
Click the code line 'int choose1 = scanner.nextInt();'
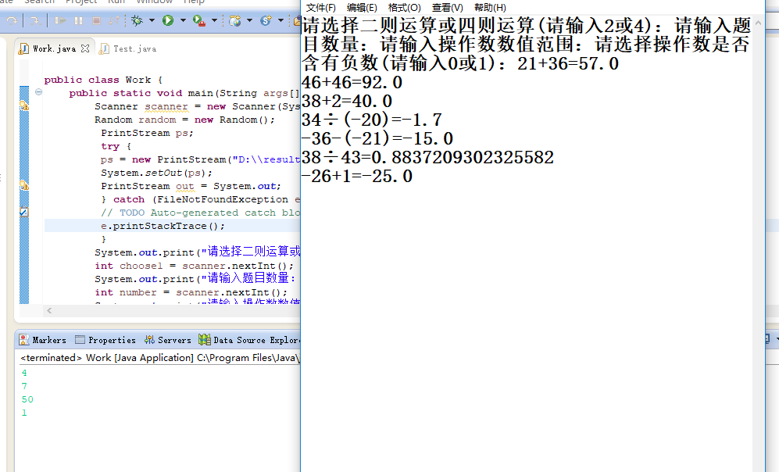coord(195,266)
